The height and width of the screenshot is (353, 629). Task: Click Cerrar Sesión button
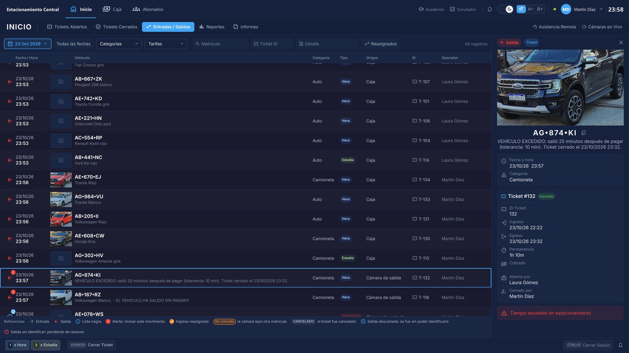pyautogui.click(x=589, y=345)
